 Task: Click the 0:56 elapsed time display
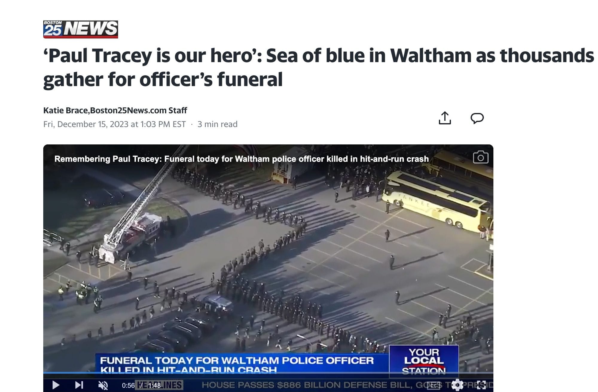click(128, 385)
